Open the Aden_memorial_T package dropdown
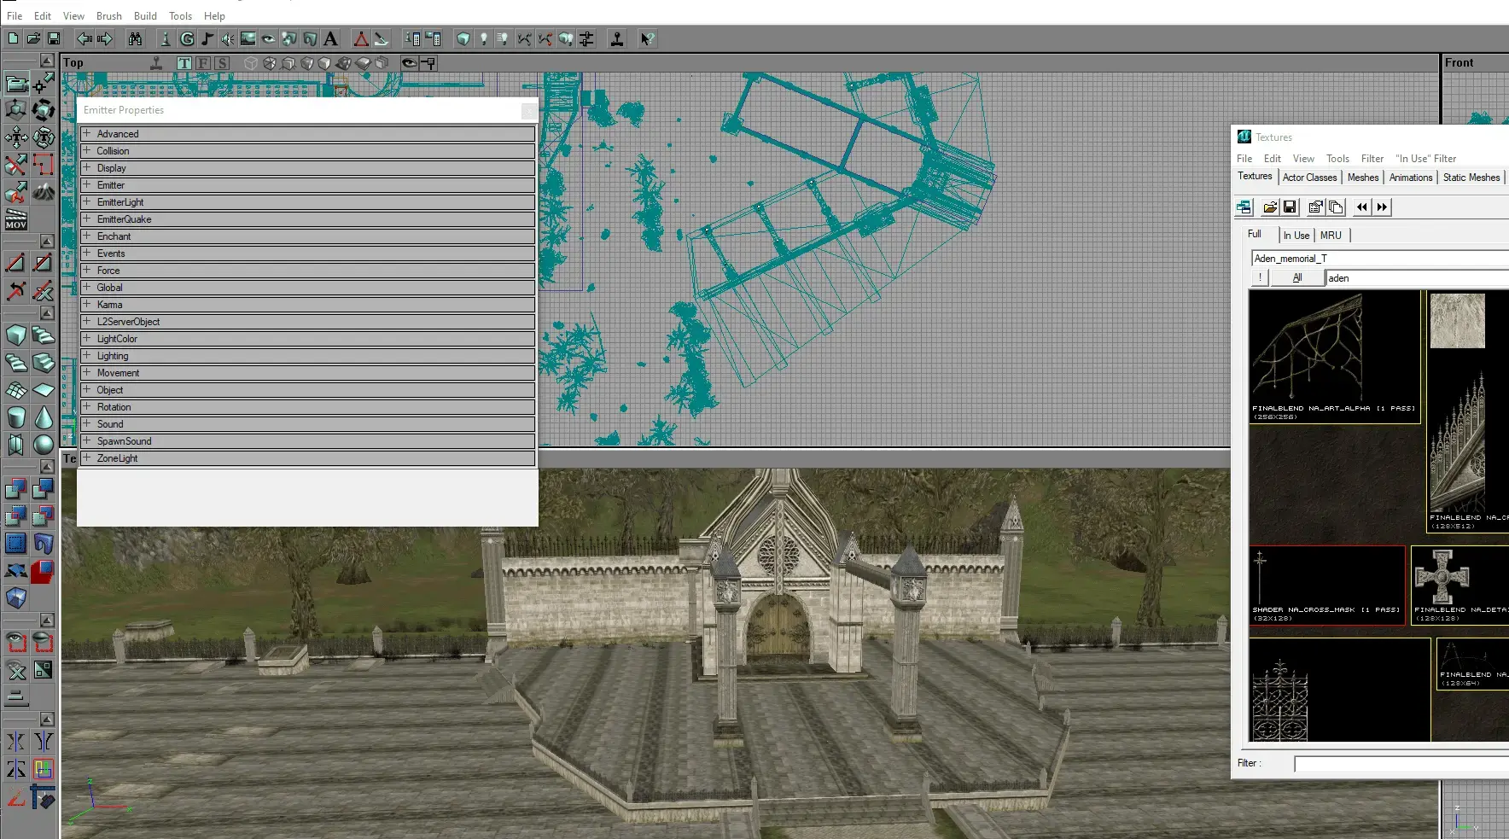 point(1380,259)
